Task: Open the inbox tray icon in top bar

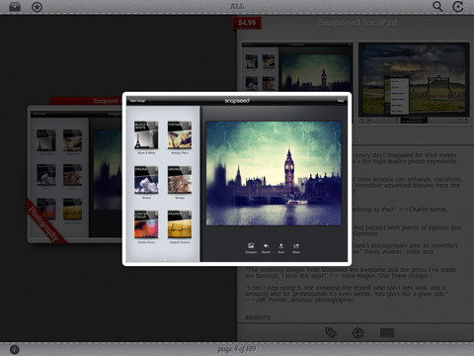Action: tap(15, 7)
